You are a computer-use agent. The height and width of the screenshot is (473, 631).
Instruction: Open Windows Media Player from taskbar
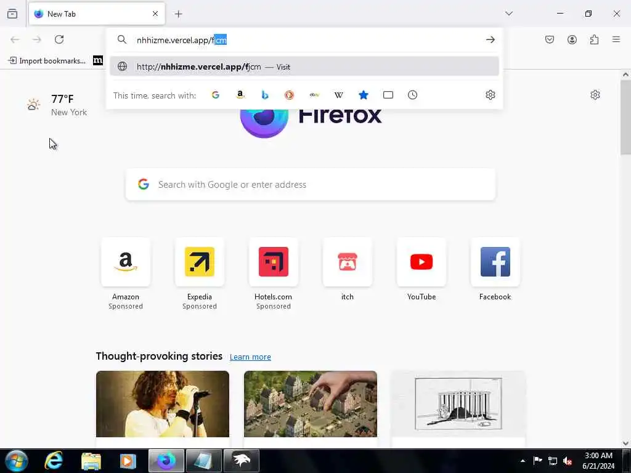click(128, 461)
